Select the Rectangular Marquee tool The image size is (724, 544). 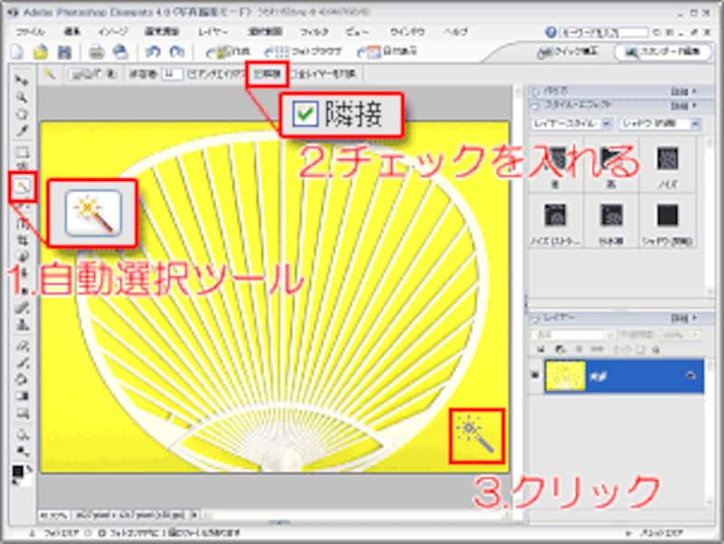tap(21, 153)
